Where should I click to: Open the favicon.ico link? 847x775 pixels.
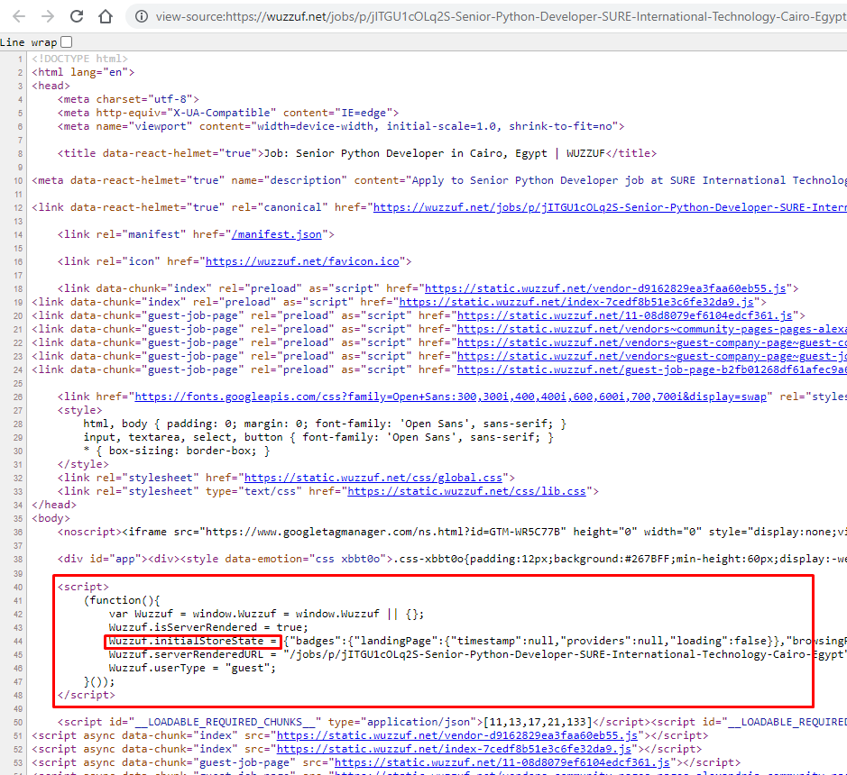[302, 261]
